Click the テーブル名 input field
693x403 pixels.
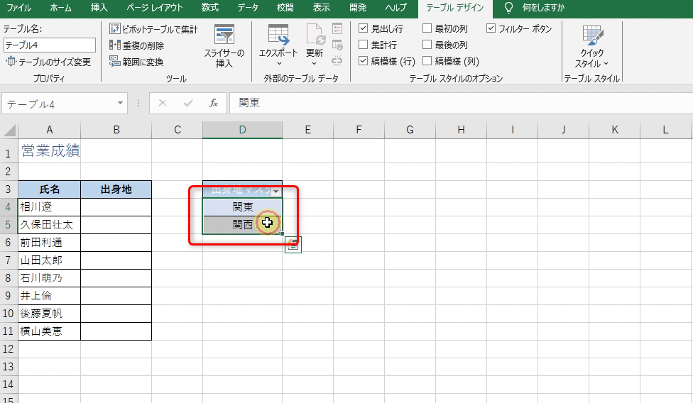tap(49, 45)
